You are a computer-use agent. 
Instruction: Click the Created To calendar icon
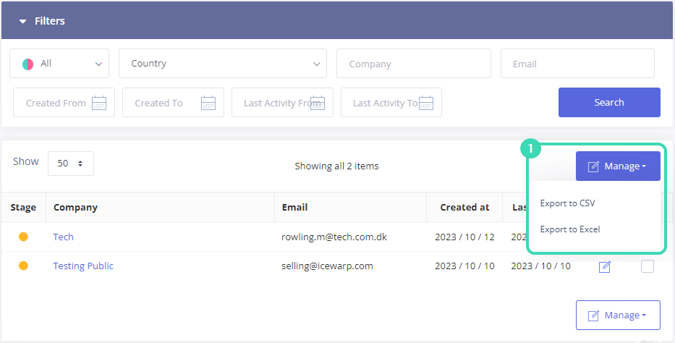[208, 103]
